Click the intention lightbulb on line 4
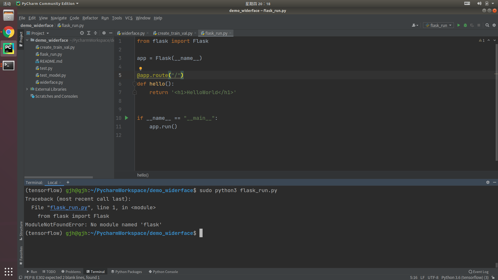The height and width of the screenshot is (280, 498). pyautogui.click(x=141, y=68)
